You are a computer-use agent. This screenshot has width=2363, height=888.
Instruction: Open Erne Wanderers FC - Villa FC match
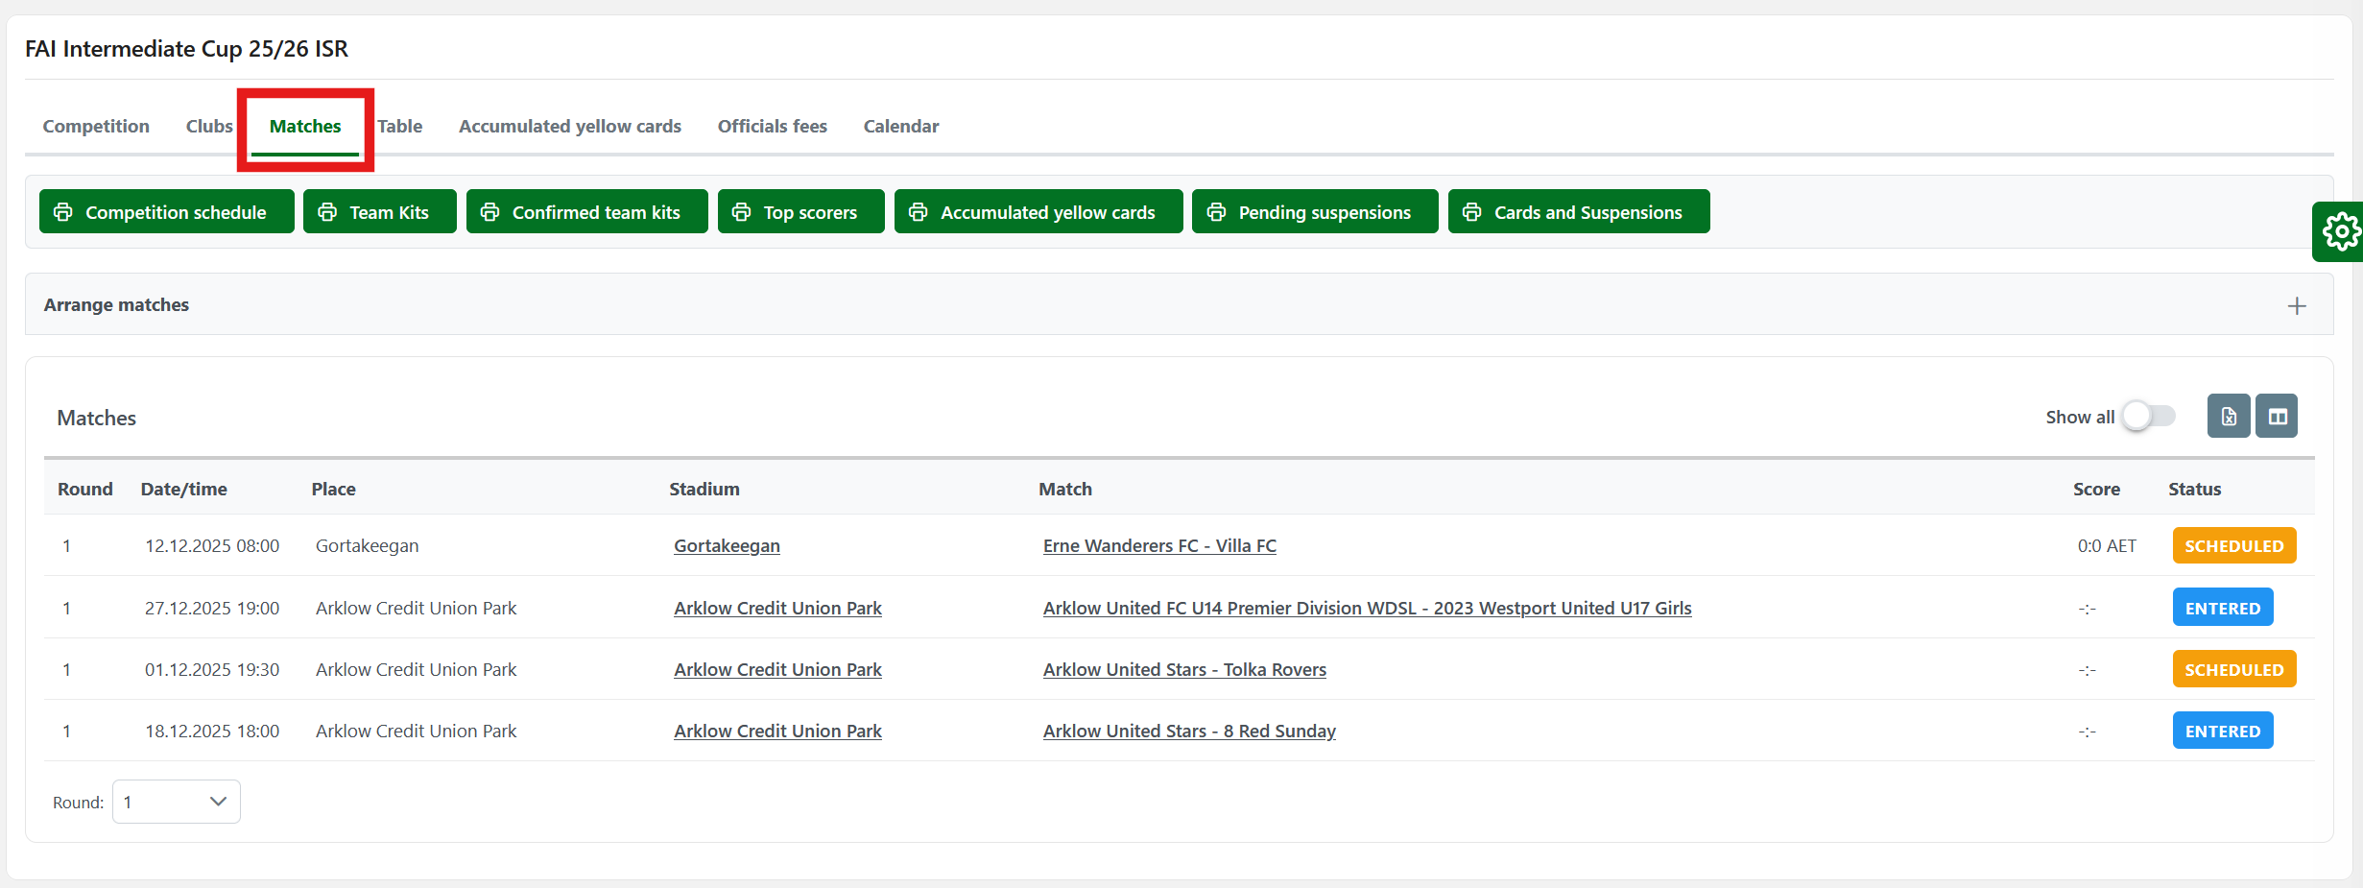[1159, 546]
